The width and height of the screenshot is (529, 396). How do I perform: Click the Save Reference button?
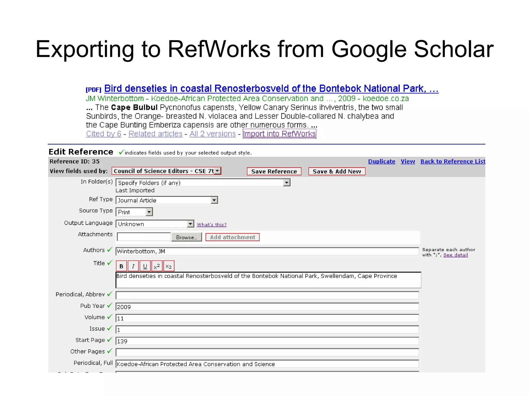274,171
